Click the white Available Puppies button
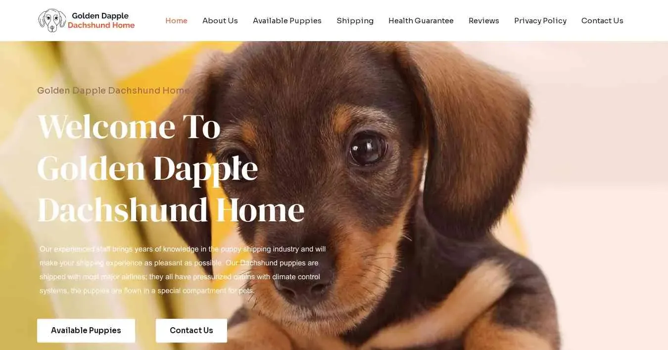The height and width of the screenshot is (350, 668). 86,330
